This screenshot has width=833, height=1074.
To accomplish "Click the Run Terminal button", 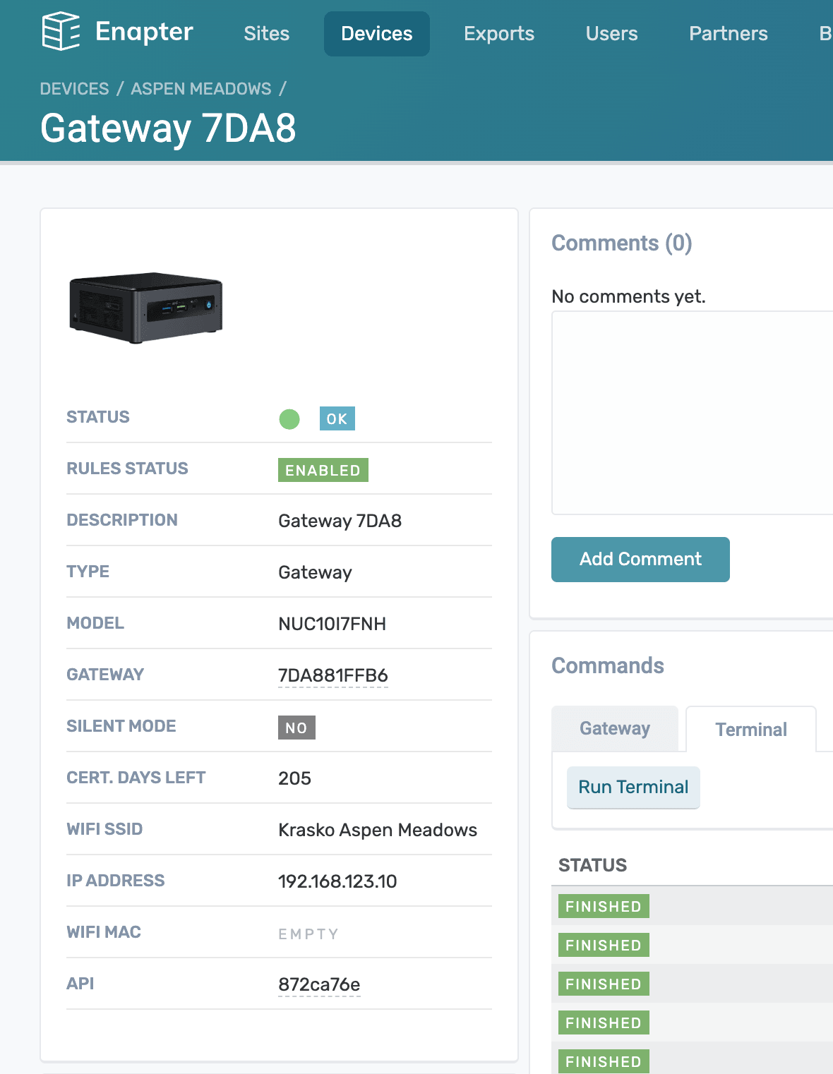I will point(633,787).
